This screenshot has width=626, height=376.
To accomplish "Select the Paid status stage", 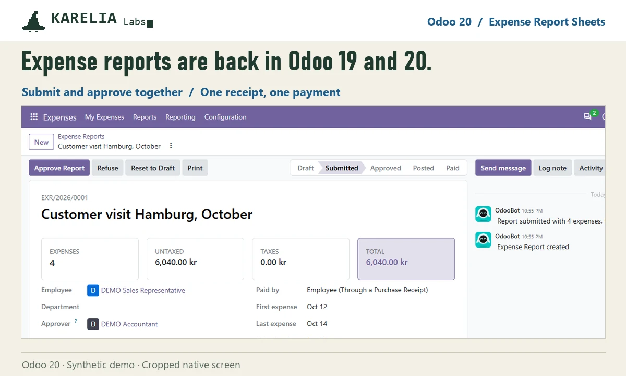I will tap(453, 168).
